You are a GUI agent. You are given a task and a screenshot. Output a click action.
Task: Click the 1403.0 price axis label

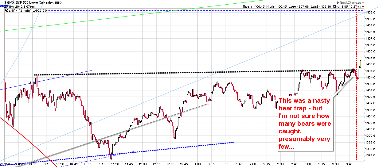370,90
